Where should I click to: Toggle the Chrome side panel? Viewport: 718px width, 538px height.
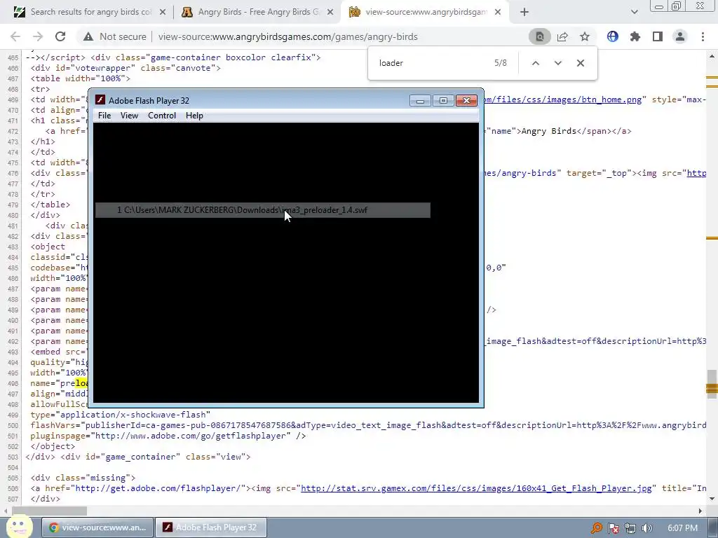[x=658, y=36]
